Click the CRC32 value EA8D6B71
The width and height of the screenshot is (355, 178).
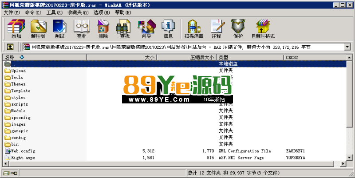coord(296,151)
